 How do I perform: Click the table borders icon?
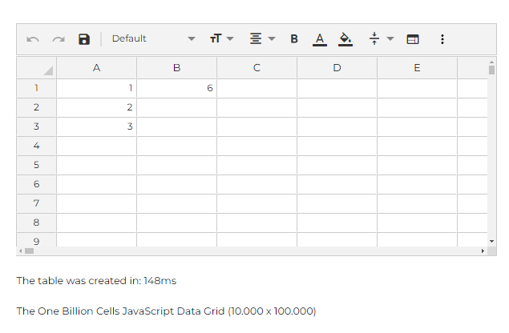point(413,38)
